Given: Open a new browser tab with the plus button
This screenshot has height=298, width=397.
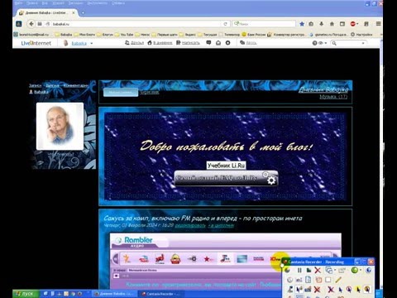Looking at the screenshot, I should 83,12.
